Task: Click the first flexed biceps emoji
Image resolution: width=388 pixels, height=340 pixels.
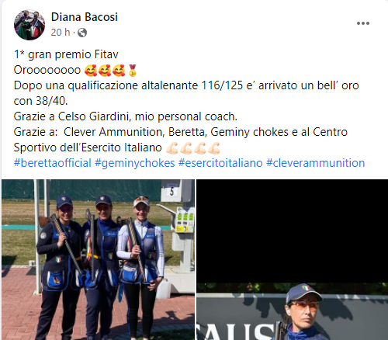Action: pos(172,147)
